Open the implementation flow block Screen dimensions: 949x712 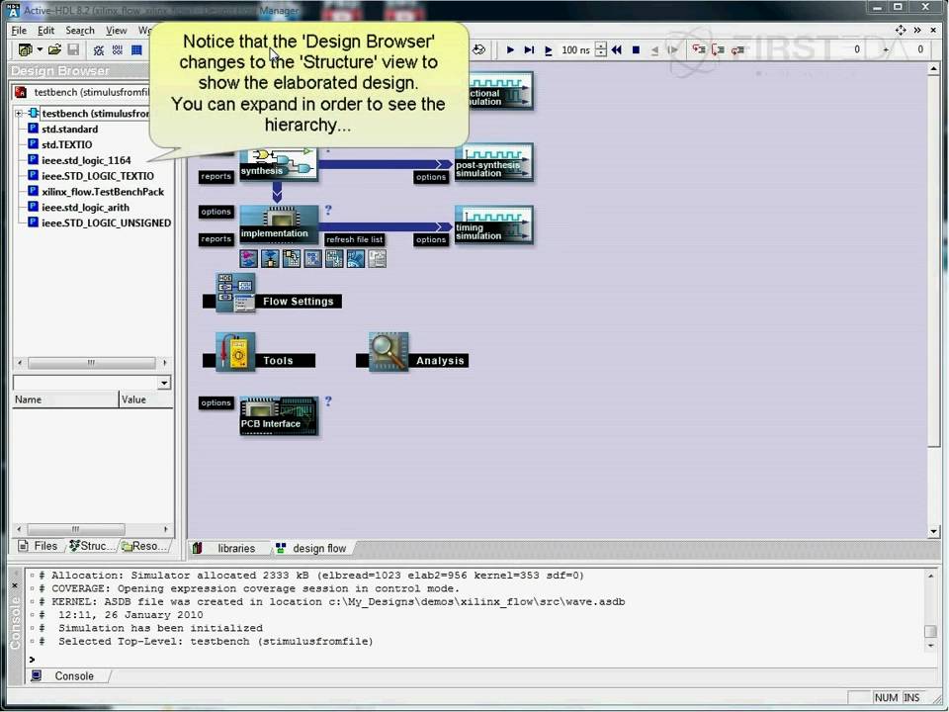279,224
